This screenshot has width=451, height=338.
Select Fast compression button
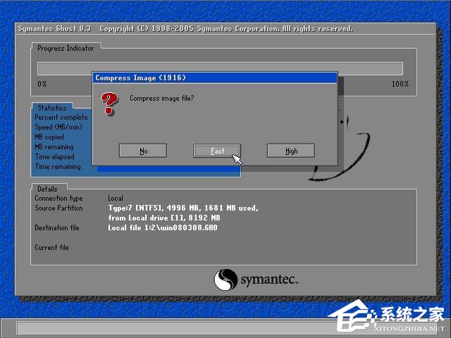217,151
